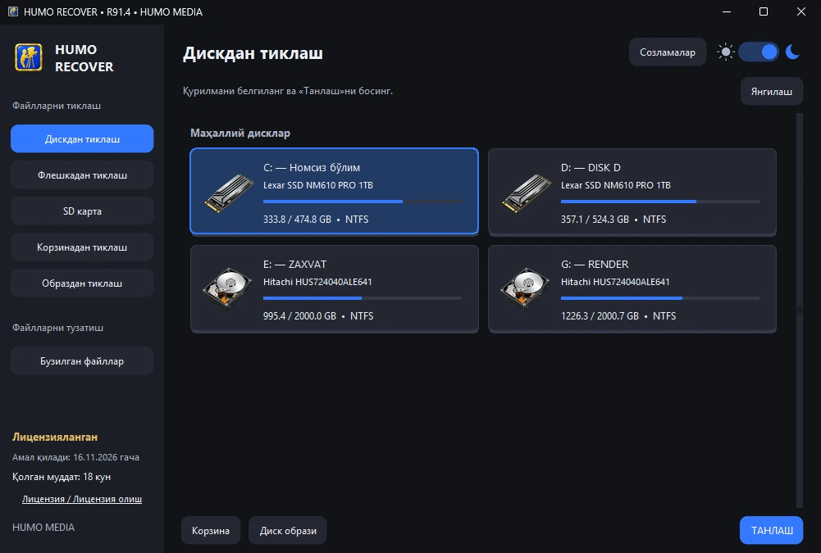The image size is (821, 553).
Task: Open the Лицензия / Лицензия олиш link
Action: [x=82, y=499]
